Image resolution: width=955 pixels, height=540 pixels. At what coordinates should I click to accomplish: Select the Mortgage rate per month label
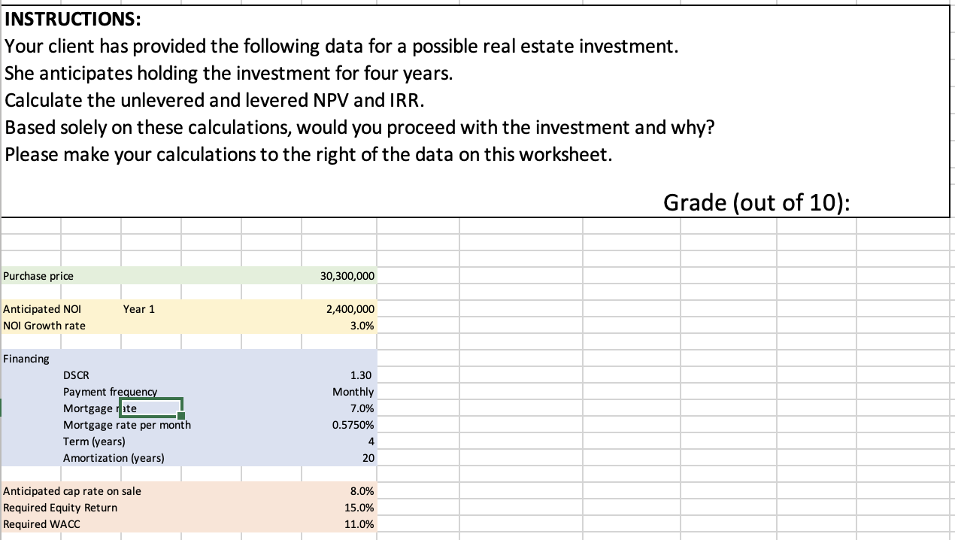tap(127, 425)
